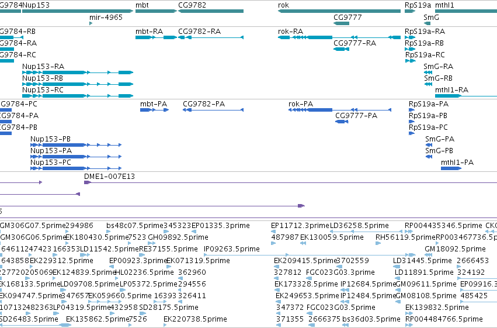Click transcript Nup153-RB
Viewport: 497px width, 328px height.
[43, 78]
